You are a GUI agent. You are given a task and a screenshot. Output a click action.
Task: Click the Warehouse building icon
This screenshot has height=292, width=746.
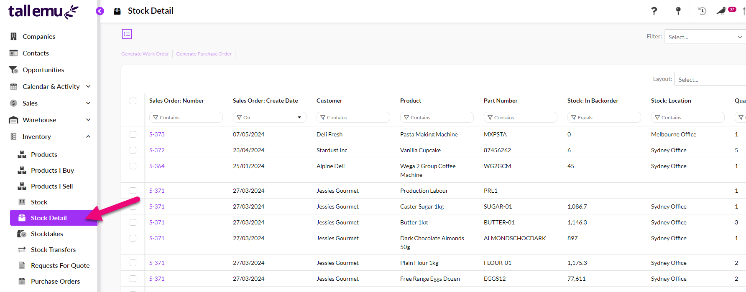point(13,120)
